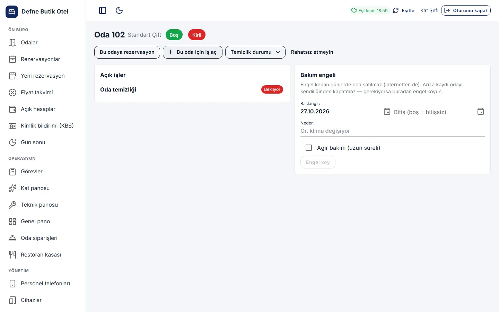Click the Teknik panosu wrench icon
This screenshot has width=499, height=312.
coord(12,205)
